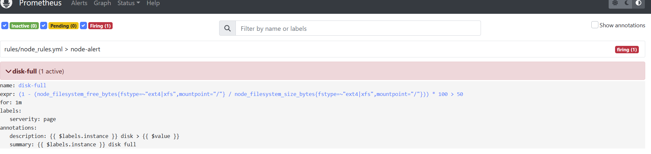Click the 'serverity: page' label line

coord(33,119)
